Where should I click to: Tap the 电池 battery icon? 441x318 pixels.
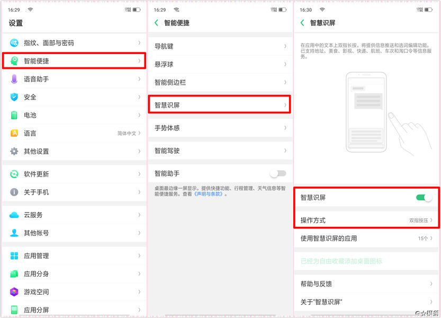[14, 115]
